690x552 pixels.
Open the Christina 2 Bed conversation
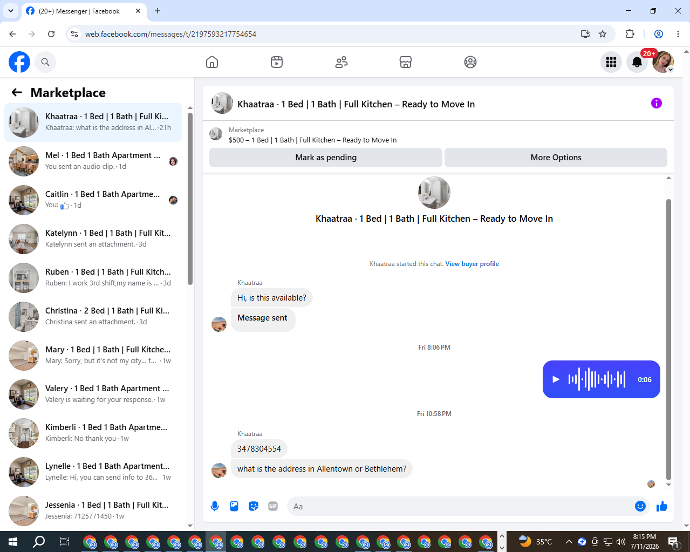coord(93,317)
